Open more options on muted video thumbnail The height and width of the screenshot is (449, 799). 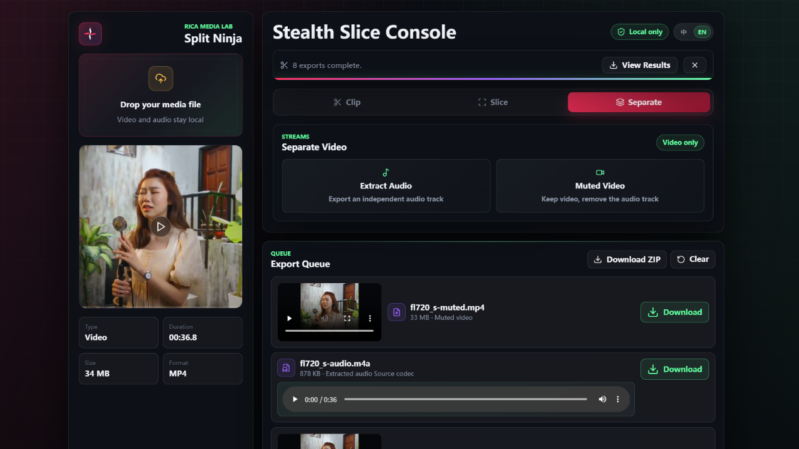point(370,318)
